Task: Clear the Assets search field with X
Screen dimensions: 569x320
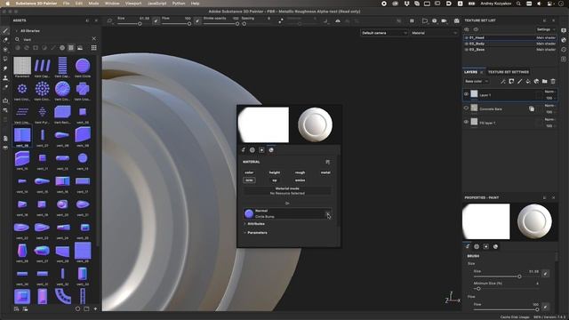Action: click(x=94, y=38)
